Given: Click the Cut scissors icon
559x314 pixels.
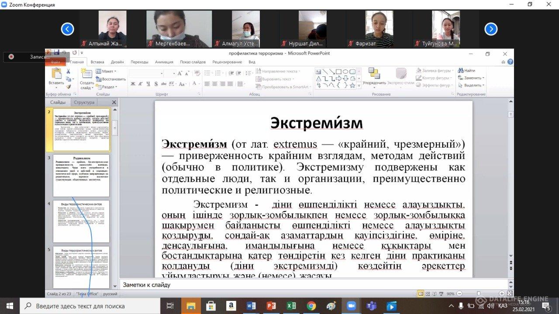Looking at the screenshot, I should [68, 72].
